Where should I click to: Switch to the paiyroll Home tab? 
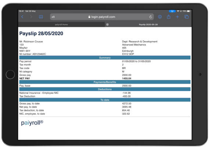tap(61, 25)
